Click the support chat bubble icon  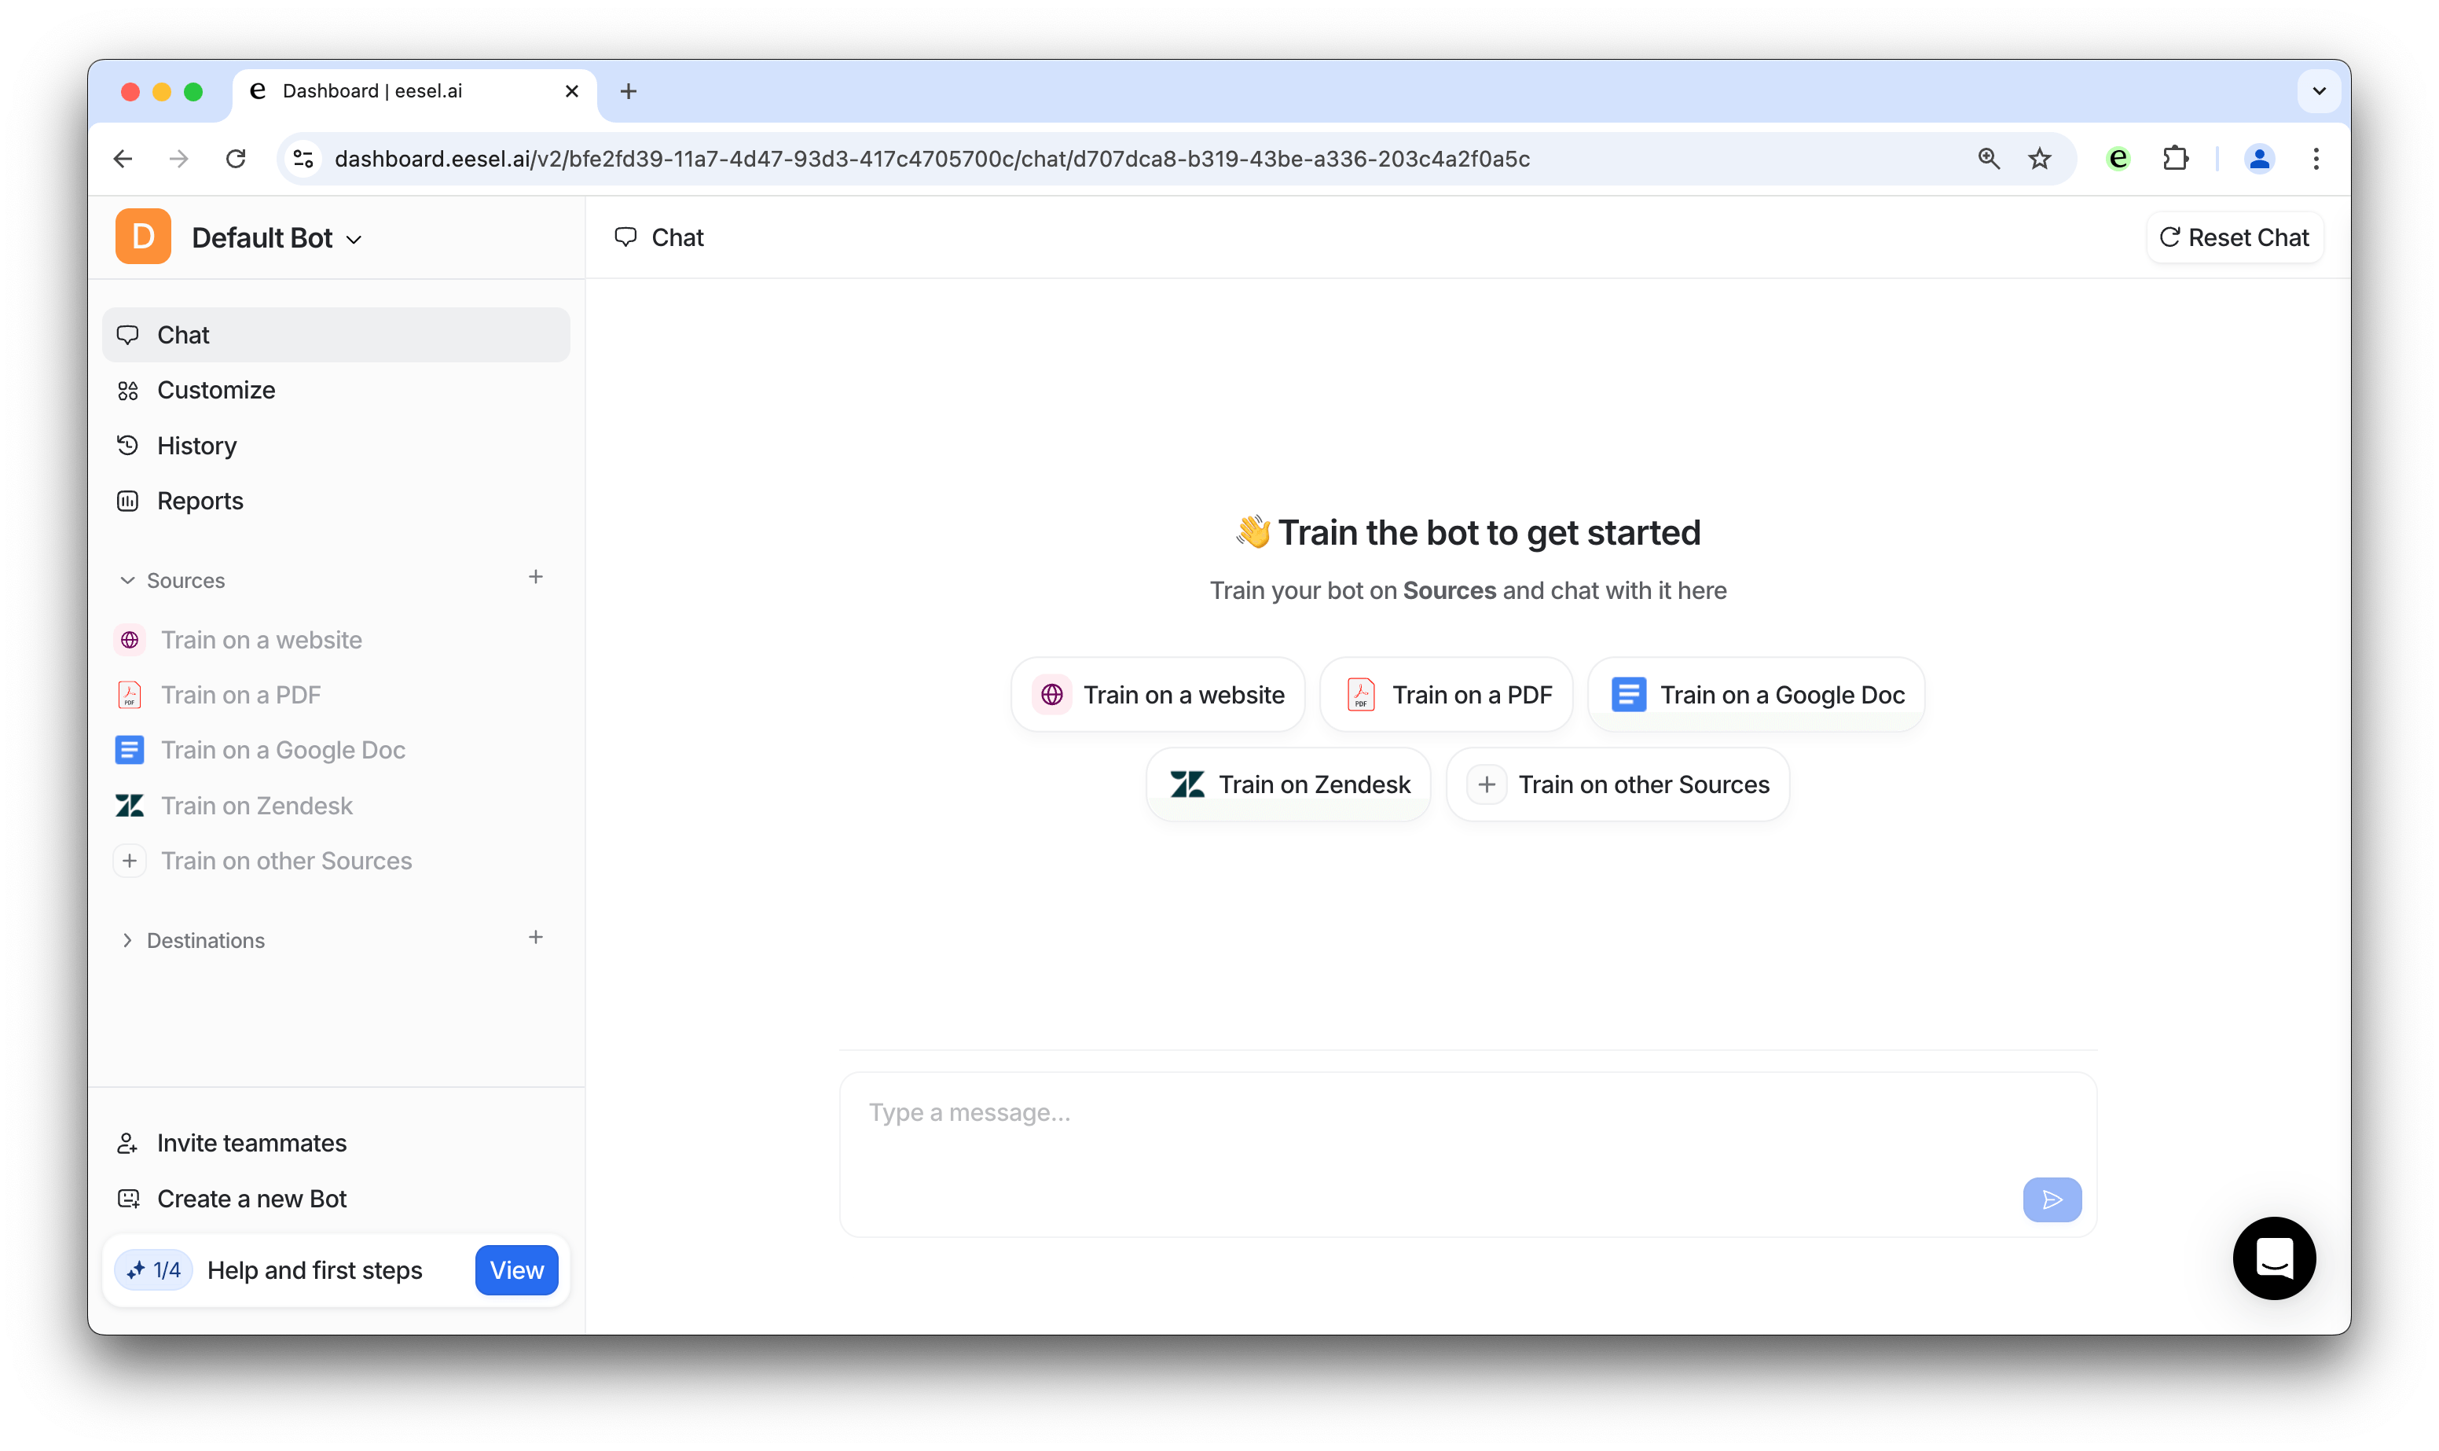pyautogui.click(x=2275, y=1258)
